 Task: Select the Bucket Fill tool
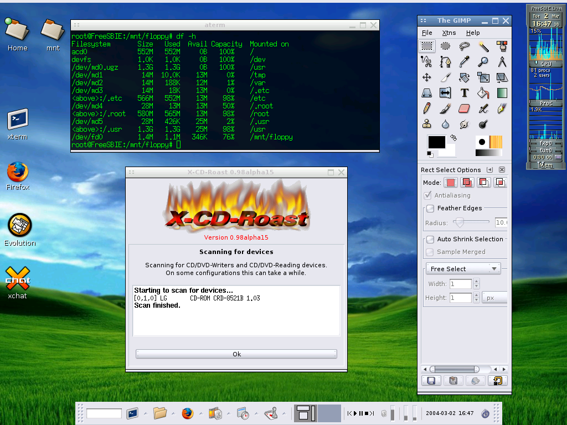tap(483, 93)
